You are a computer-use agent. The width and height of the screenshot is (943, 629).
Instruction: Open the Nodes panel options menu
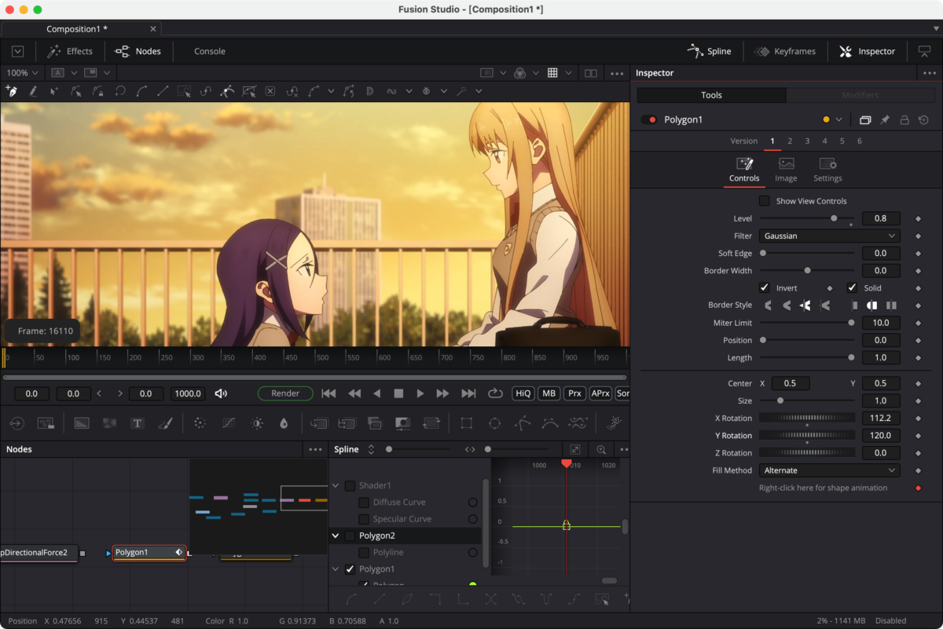coord(315,450)
